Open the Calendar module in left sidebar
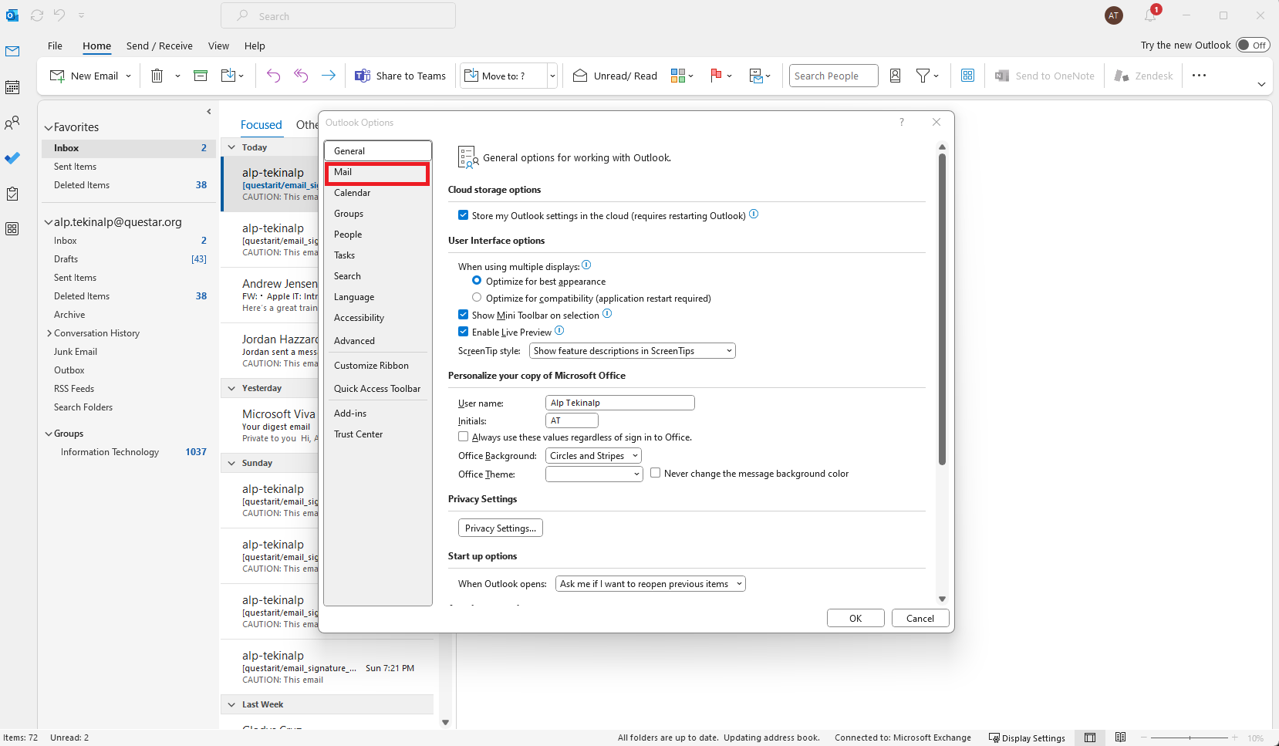 12,87
